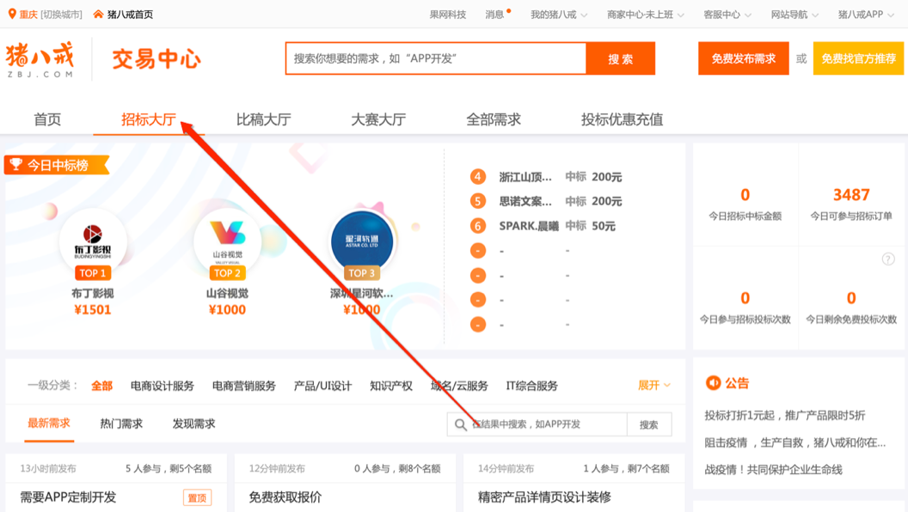
Task: Click the 免费找官方推荐 button
Action: (858, 58)
